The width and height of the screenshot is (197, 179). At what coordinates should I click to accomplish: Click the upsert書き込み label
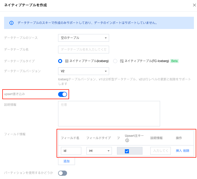[x=15, y=94]
